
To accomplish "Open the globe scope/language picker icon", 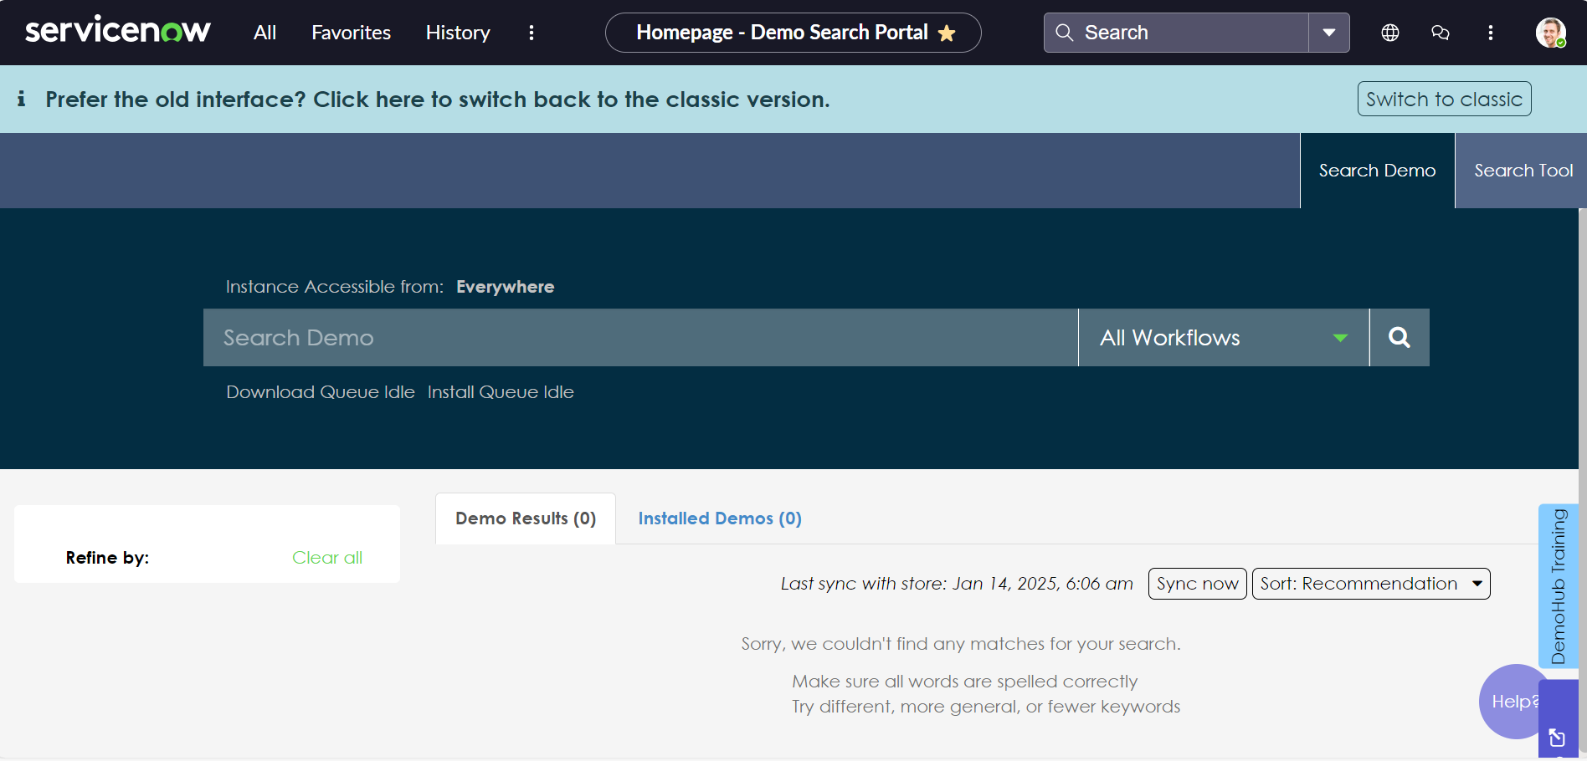I will coord(1390,33).
